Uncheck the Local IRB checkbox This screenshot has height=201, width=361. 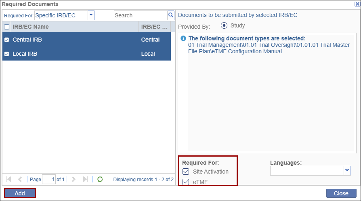pos(7,54)
